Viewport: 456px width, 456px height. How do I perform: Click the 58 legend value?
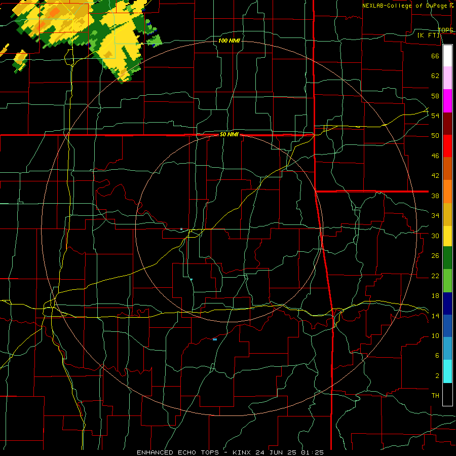[x=435, y=96]
